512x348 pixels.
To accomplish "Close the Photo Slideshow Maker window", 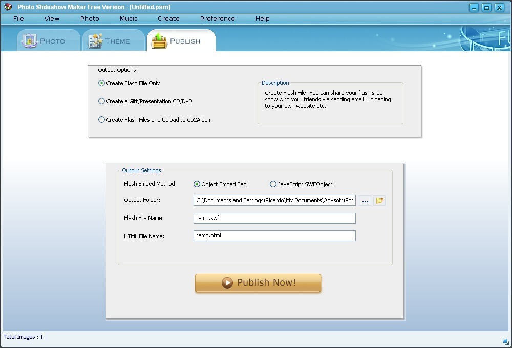I will click(499, 7).
